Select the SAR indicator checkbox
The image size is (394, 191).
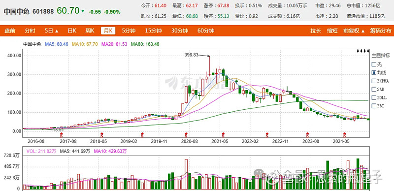(x=374, y=89)
